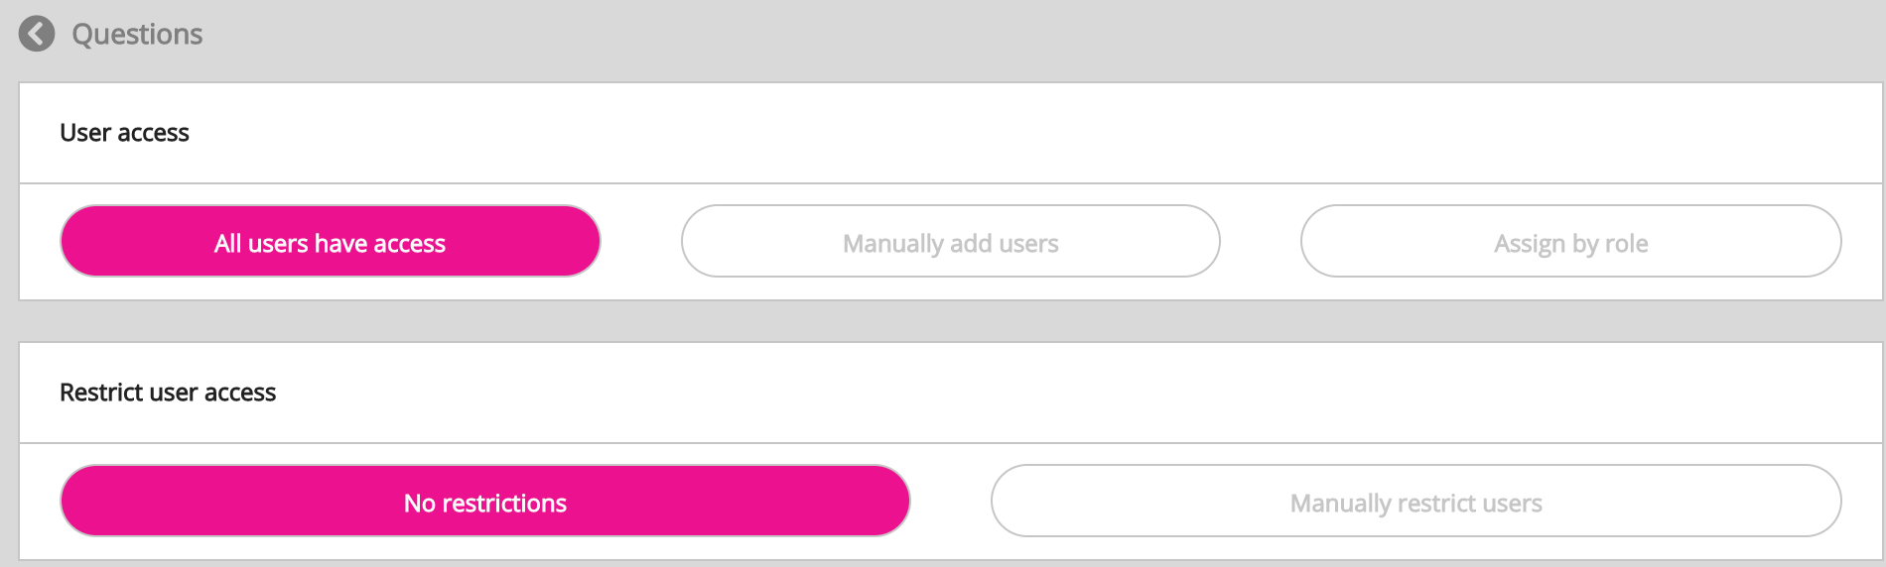Click the 'Questions' page title
The height and width of the screenshot is (567, 1886).
[137, 34]
